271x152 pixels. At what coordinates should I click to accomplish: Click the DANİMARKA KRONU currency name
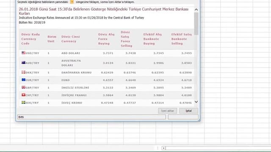(x=76, y=73)
